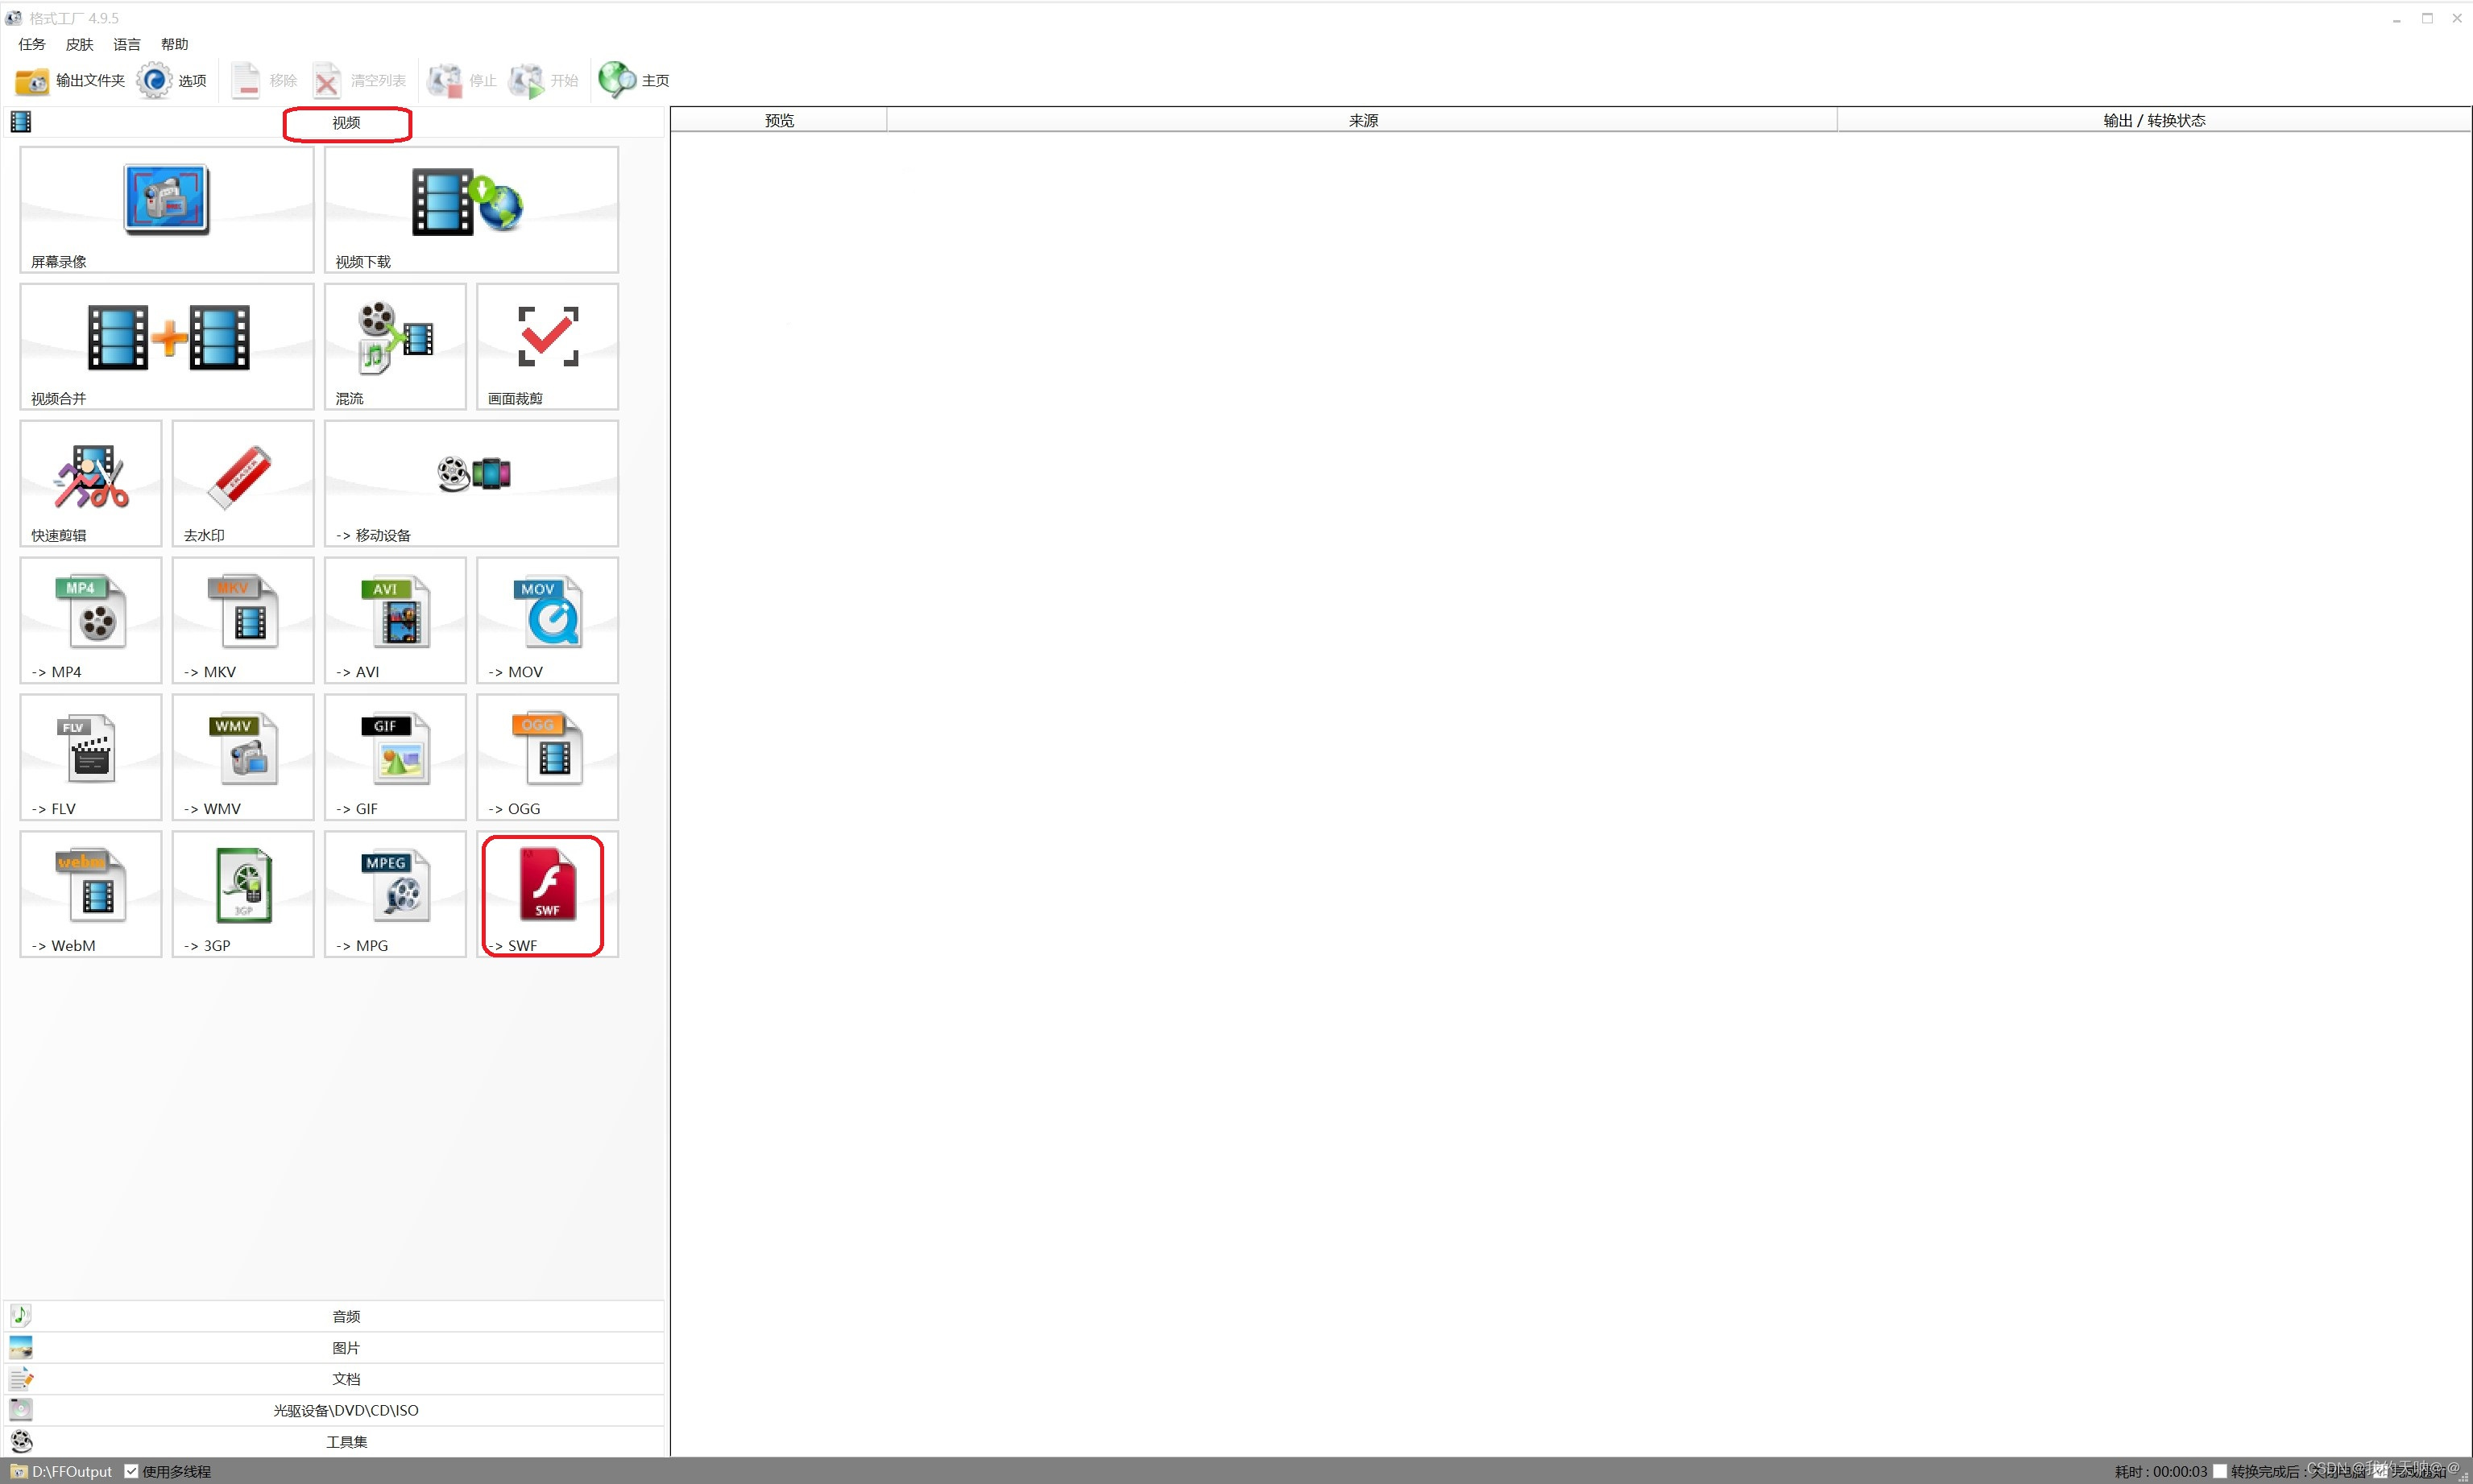Open the 任务 menu
This screenshot has height=1484, width=2473.
32,44
